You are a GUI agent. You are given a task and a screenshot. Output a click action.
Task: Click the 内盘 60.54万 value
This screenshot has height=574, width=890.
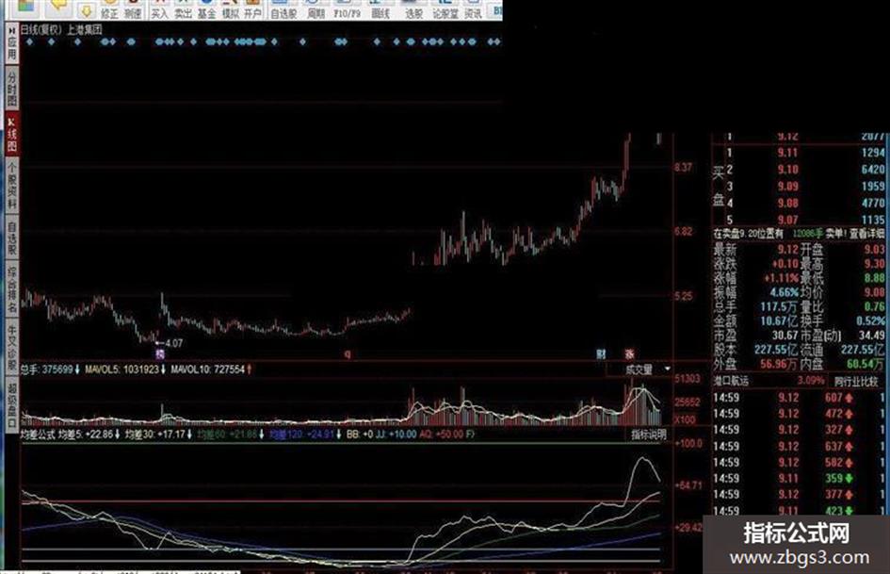click(x=865, y=364)
